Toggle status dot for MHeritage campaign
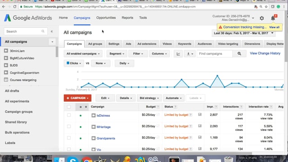This screenshot has height=162, width=288. tap(81, 127)
